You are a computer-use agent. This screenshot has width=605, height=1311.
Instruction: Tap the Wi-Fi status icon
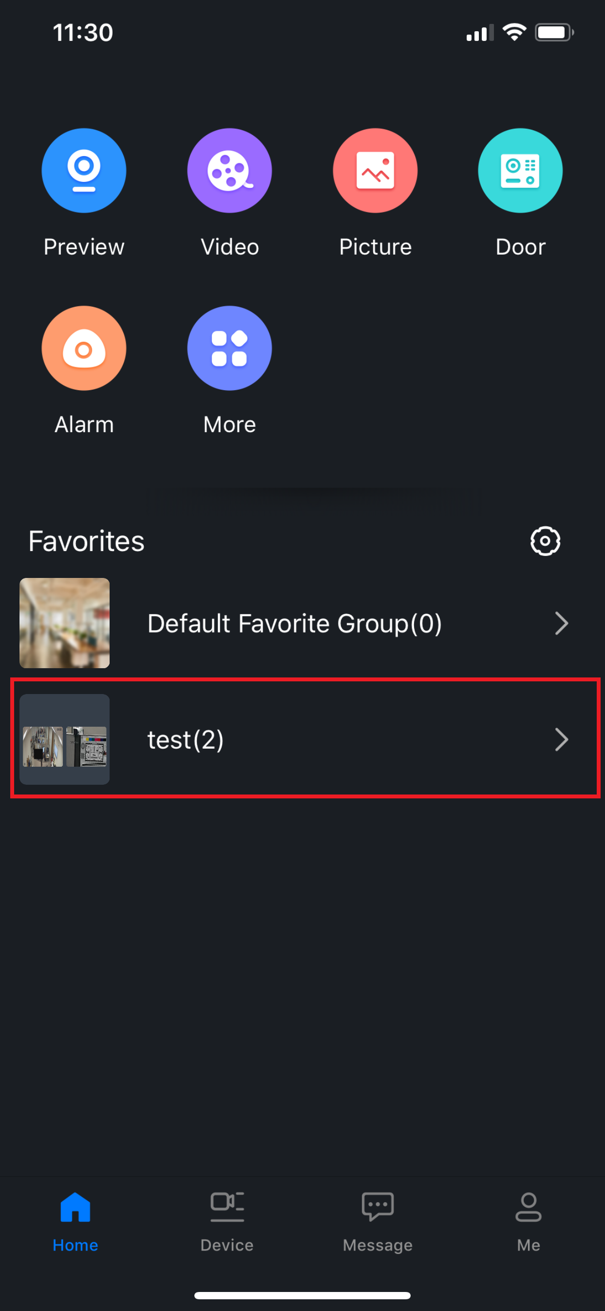(x=514, y=33)
